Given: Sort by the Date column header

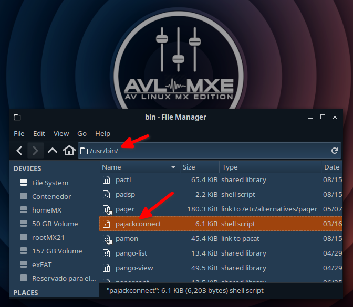Looking at the screenshot, I should pyautogui.click(x=332, y=167).
